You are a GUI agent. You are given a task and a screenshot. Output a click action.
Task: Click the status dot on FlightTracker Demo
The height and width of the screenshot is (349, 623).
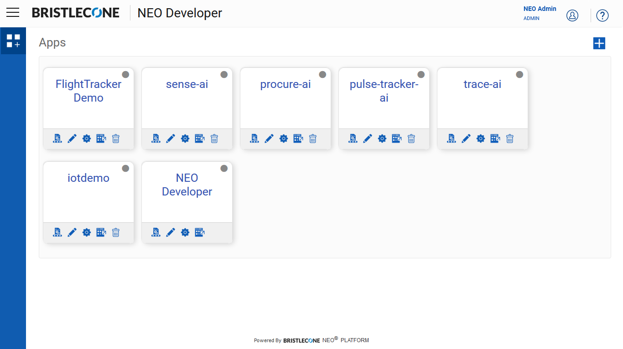[x=125, y=74]
